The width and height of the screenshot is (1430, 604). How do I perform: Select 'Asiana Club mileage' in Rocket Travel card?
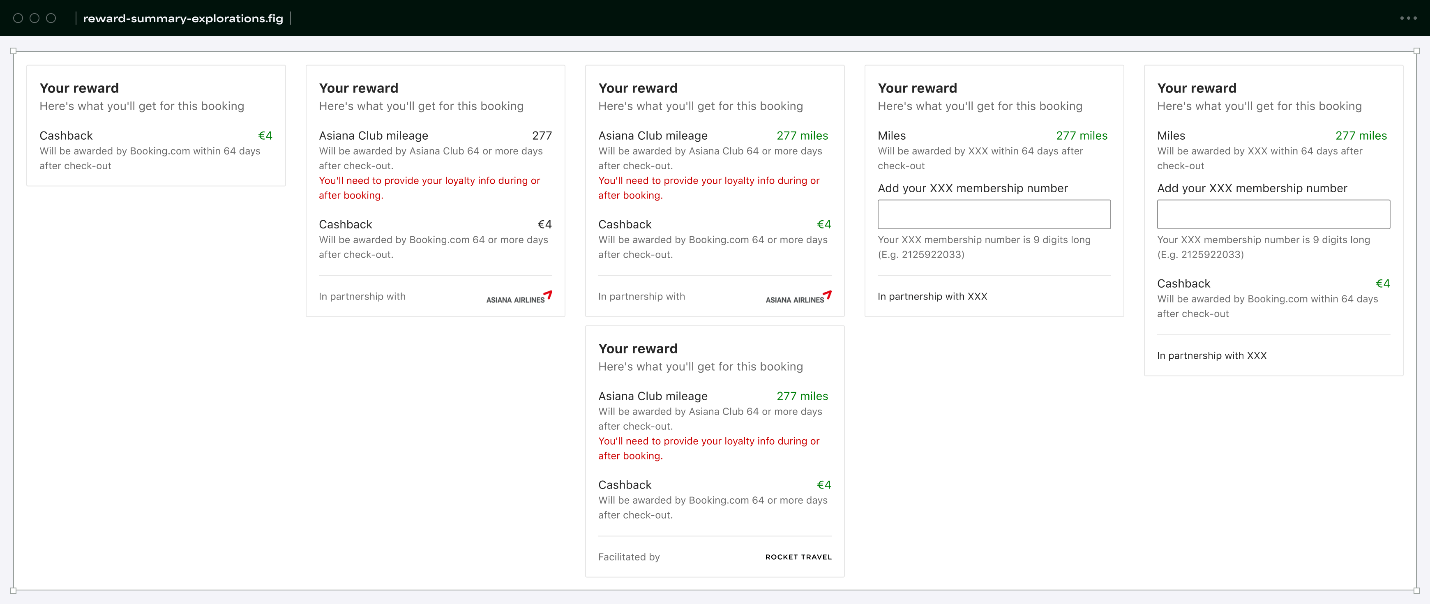coord(653,396)
